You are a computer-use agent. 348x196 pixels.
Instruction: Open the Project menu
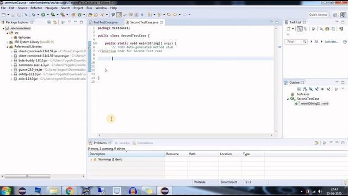pos(78,8)
